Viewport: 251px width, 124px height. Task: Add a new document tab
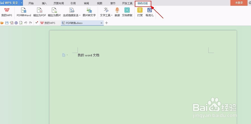tap(106, 23)
